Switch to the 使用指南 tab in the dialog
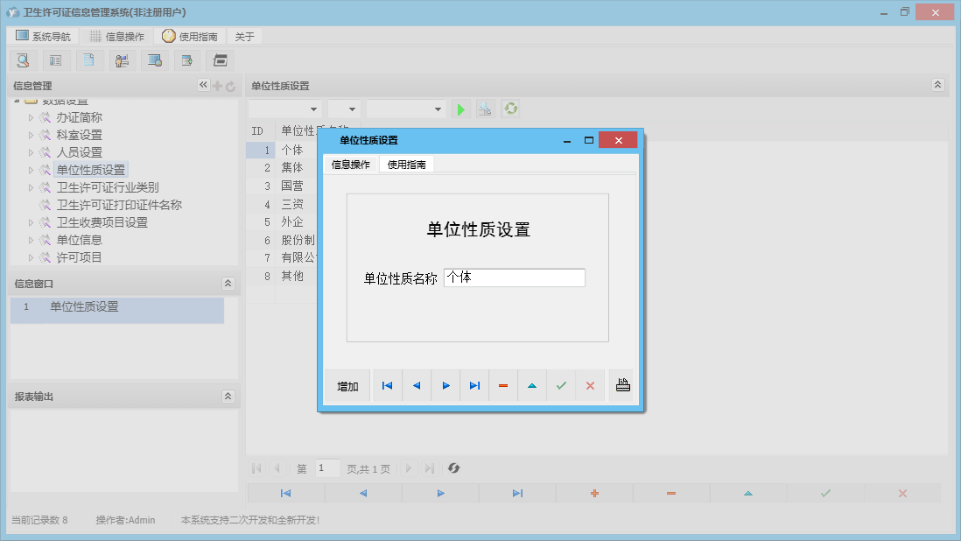Viewport: 961px width, 541px height. 404,164
